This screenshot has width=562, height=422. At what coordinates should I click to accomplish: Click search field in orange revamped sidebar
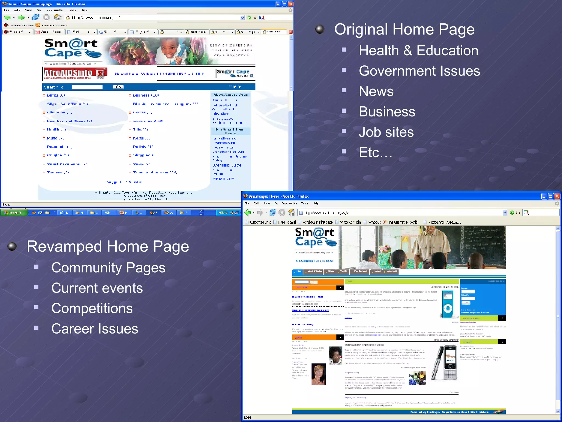[302, 282]
